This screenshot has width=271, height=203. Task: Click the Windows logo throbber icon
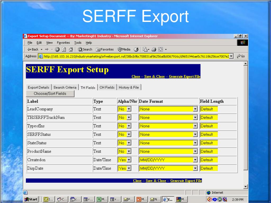[x=243, y=43]
